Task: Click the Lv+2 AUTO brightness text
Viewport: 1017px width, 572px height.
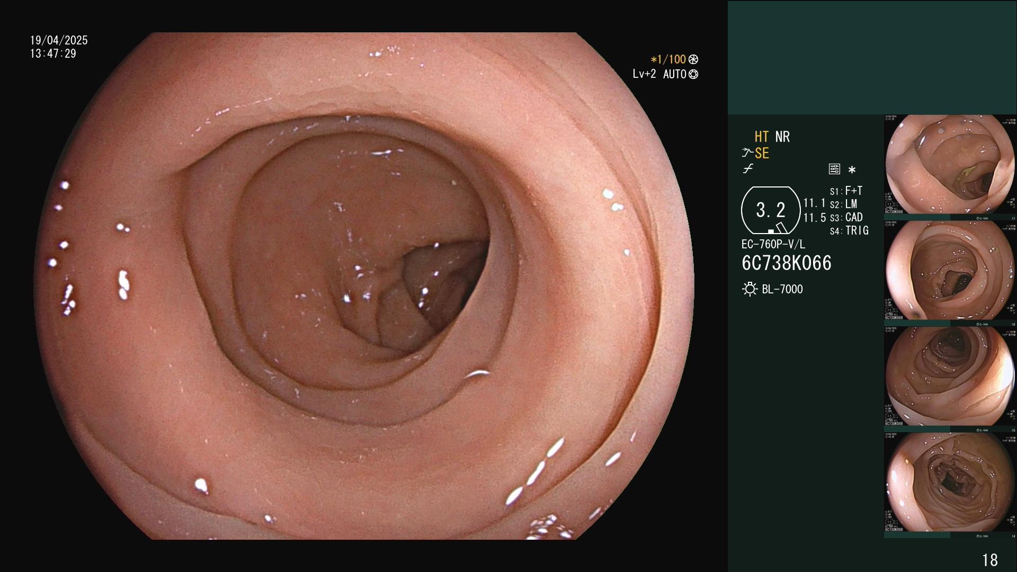Action: click(659, 74)
